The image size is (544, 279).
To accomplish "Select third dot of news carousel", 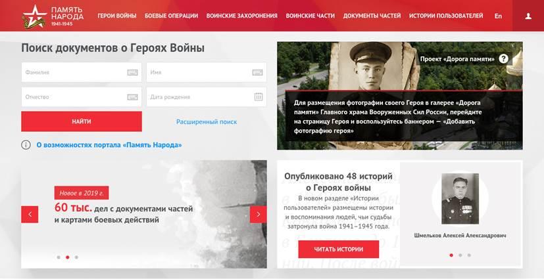I will pos(76,257).
